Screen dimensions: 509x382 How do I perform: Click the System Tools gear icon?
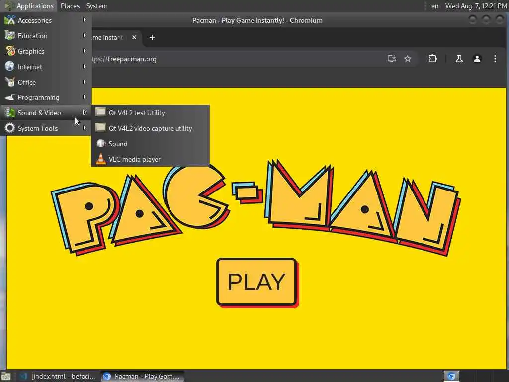[10, 128]
